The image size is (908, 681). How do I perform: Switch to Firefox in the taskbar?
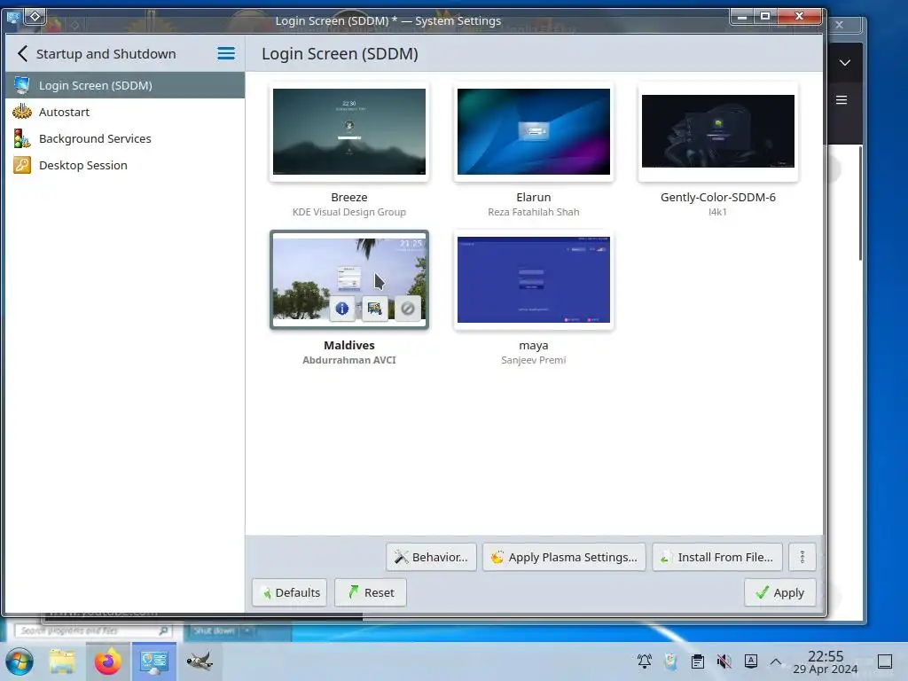pos(107,661)
